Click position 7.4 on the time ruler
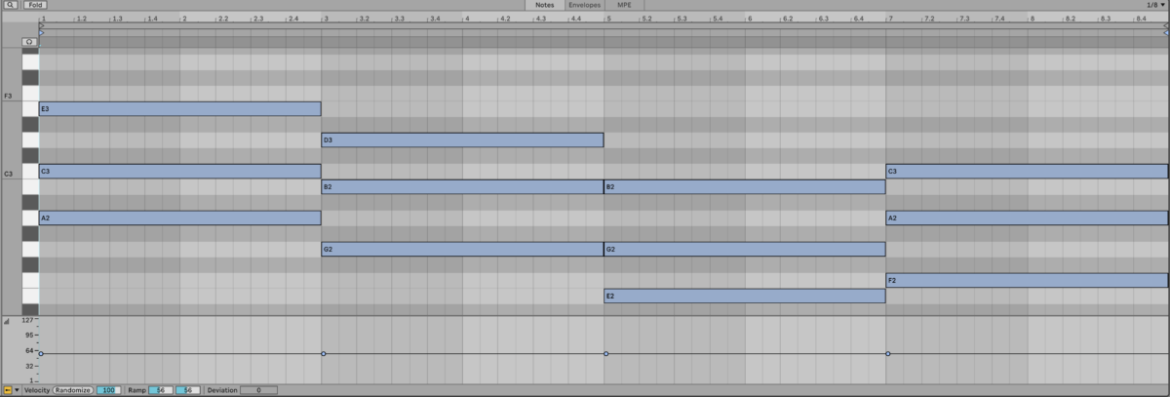This screenshot has width=1170, height=397. [x=999, y=19]
